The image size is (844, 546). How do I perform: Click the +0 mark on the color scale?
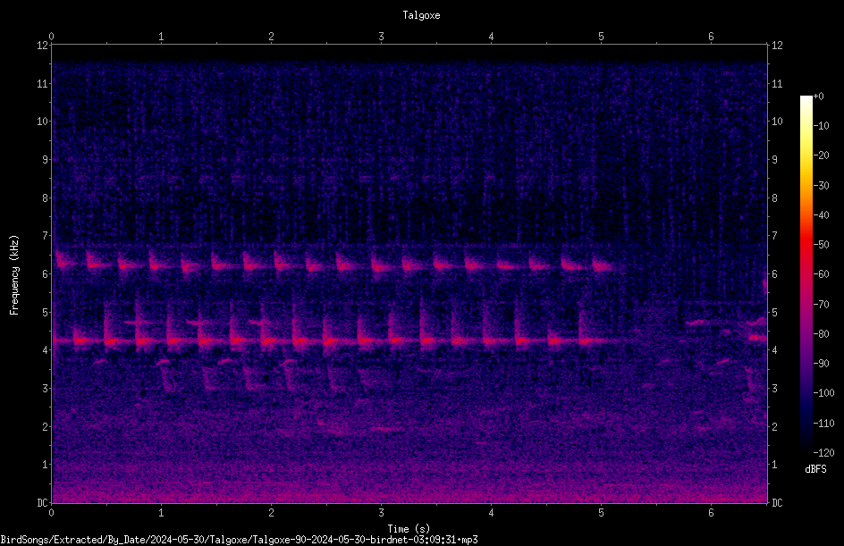pyautogui.click(x=819, y=97)
